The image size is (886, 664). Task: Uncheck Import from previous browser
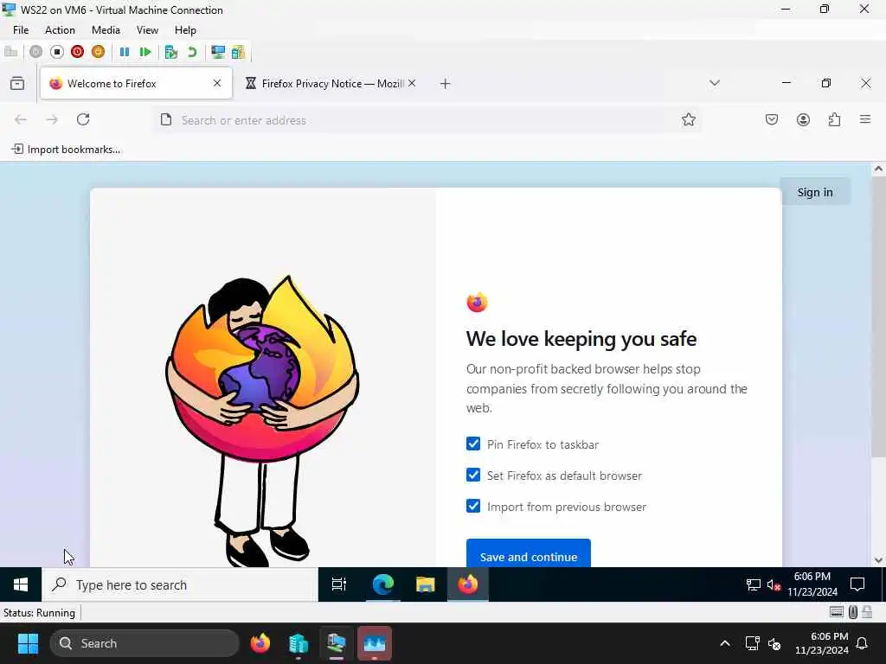[x=473, y=506]
